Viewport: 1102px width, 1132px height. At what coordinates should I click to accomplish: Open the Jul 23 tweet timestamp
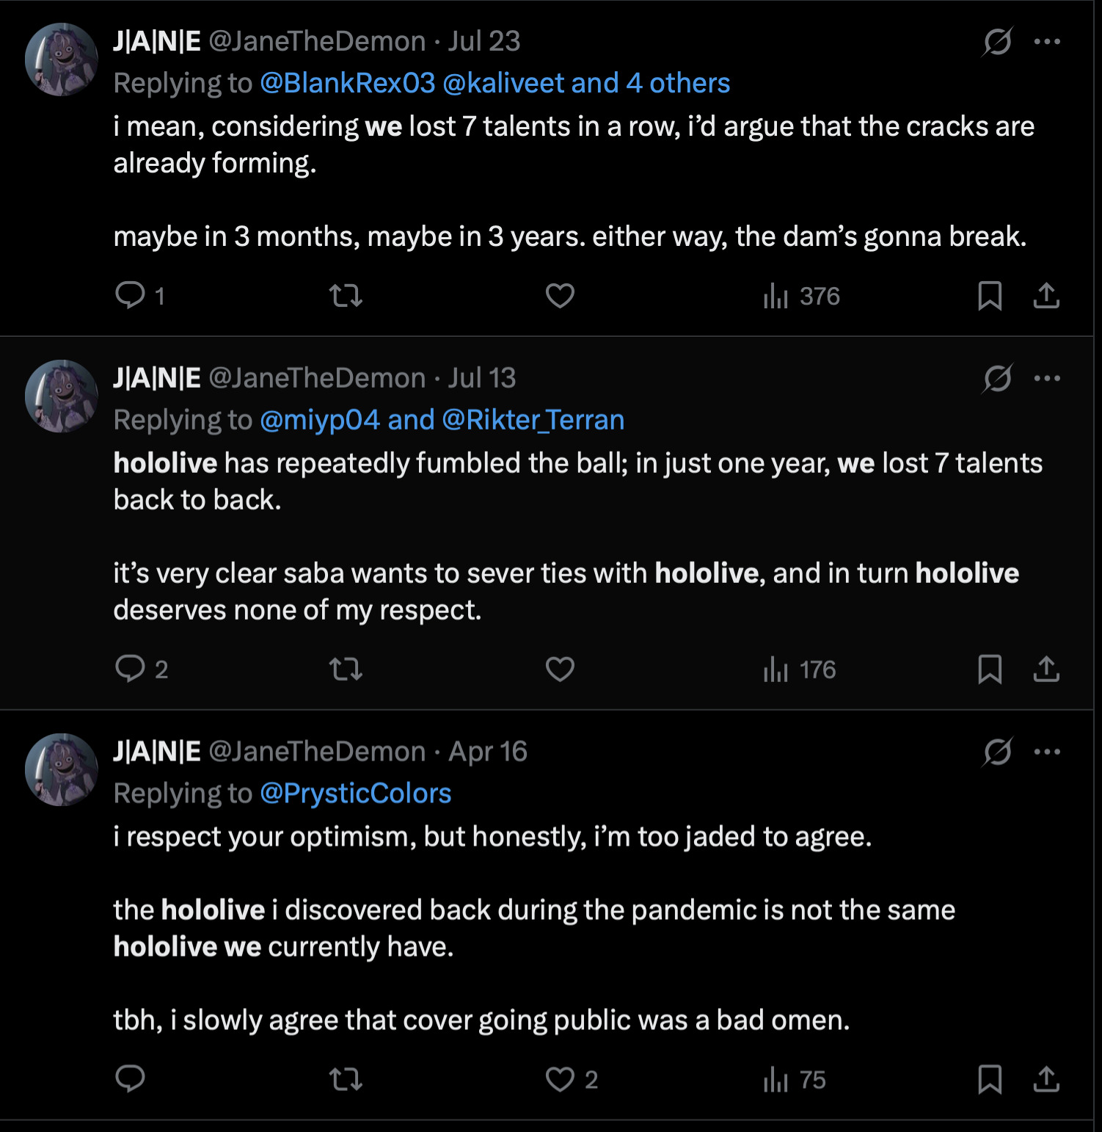click(x=484, y=41)
